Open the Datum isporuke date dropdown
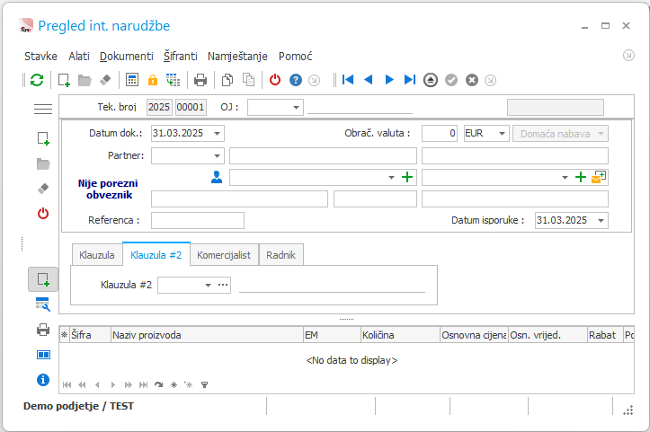The width and height of the screenshot is (650, 432). point(601,220)
